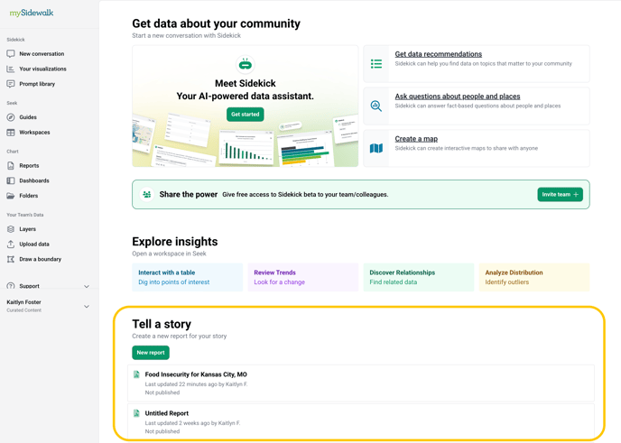Open Layers in Your Team's Data
This screenshot has height=443, width=621.
(x=27, y=229)
